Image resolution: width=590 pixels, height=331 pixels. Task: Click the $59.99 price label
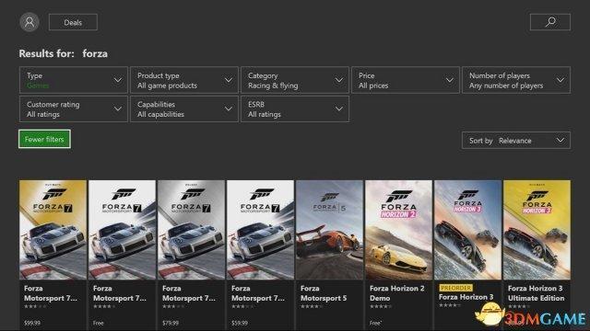[240, 323]
